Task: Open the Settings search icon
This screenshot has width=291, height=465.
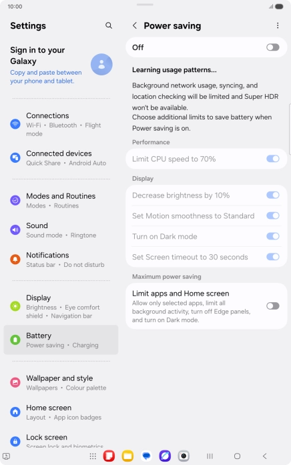Action: tap(109, 25)
